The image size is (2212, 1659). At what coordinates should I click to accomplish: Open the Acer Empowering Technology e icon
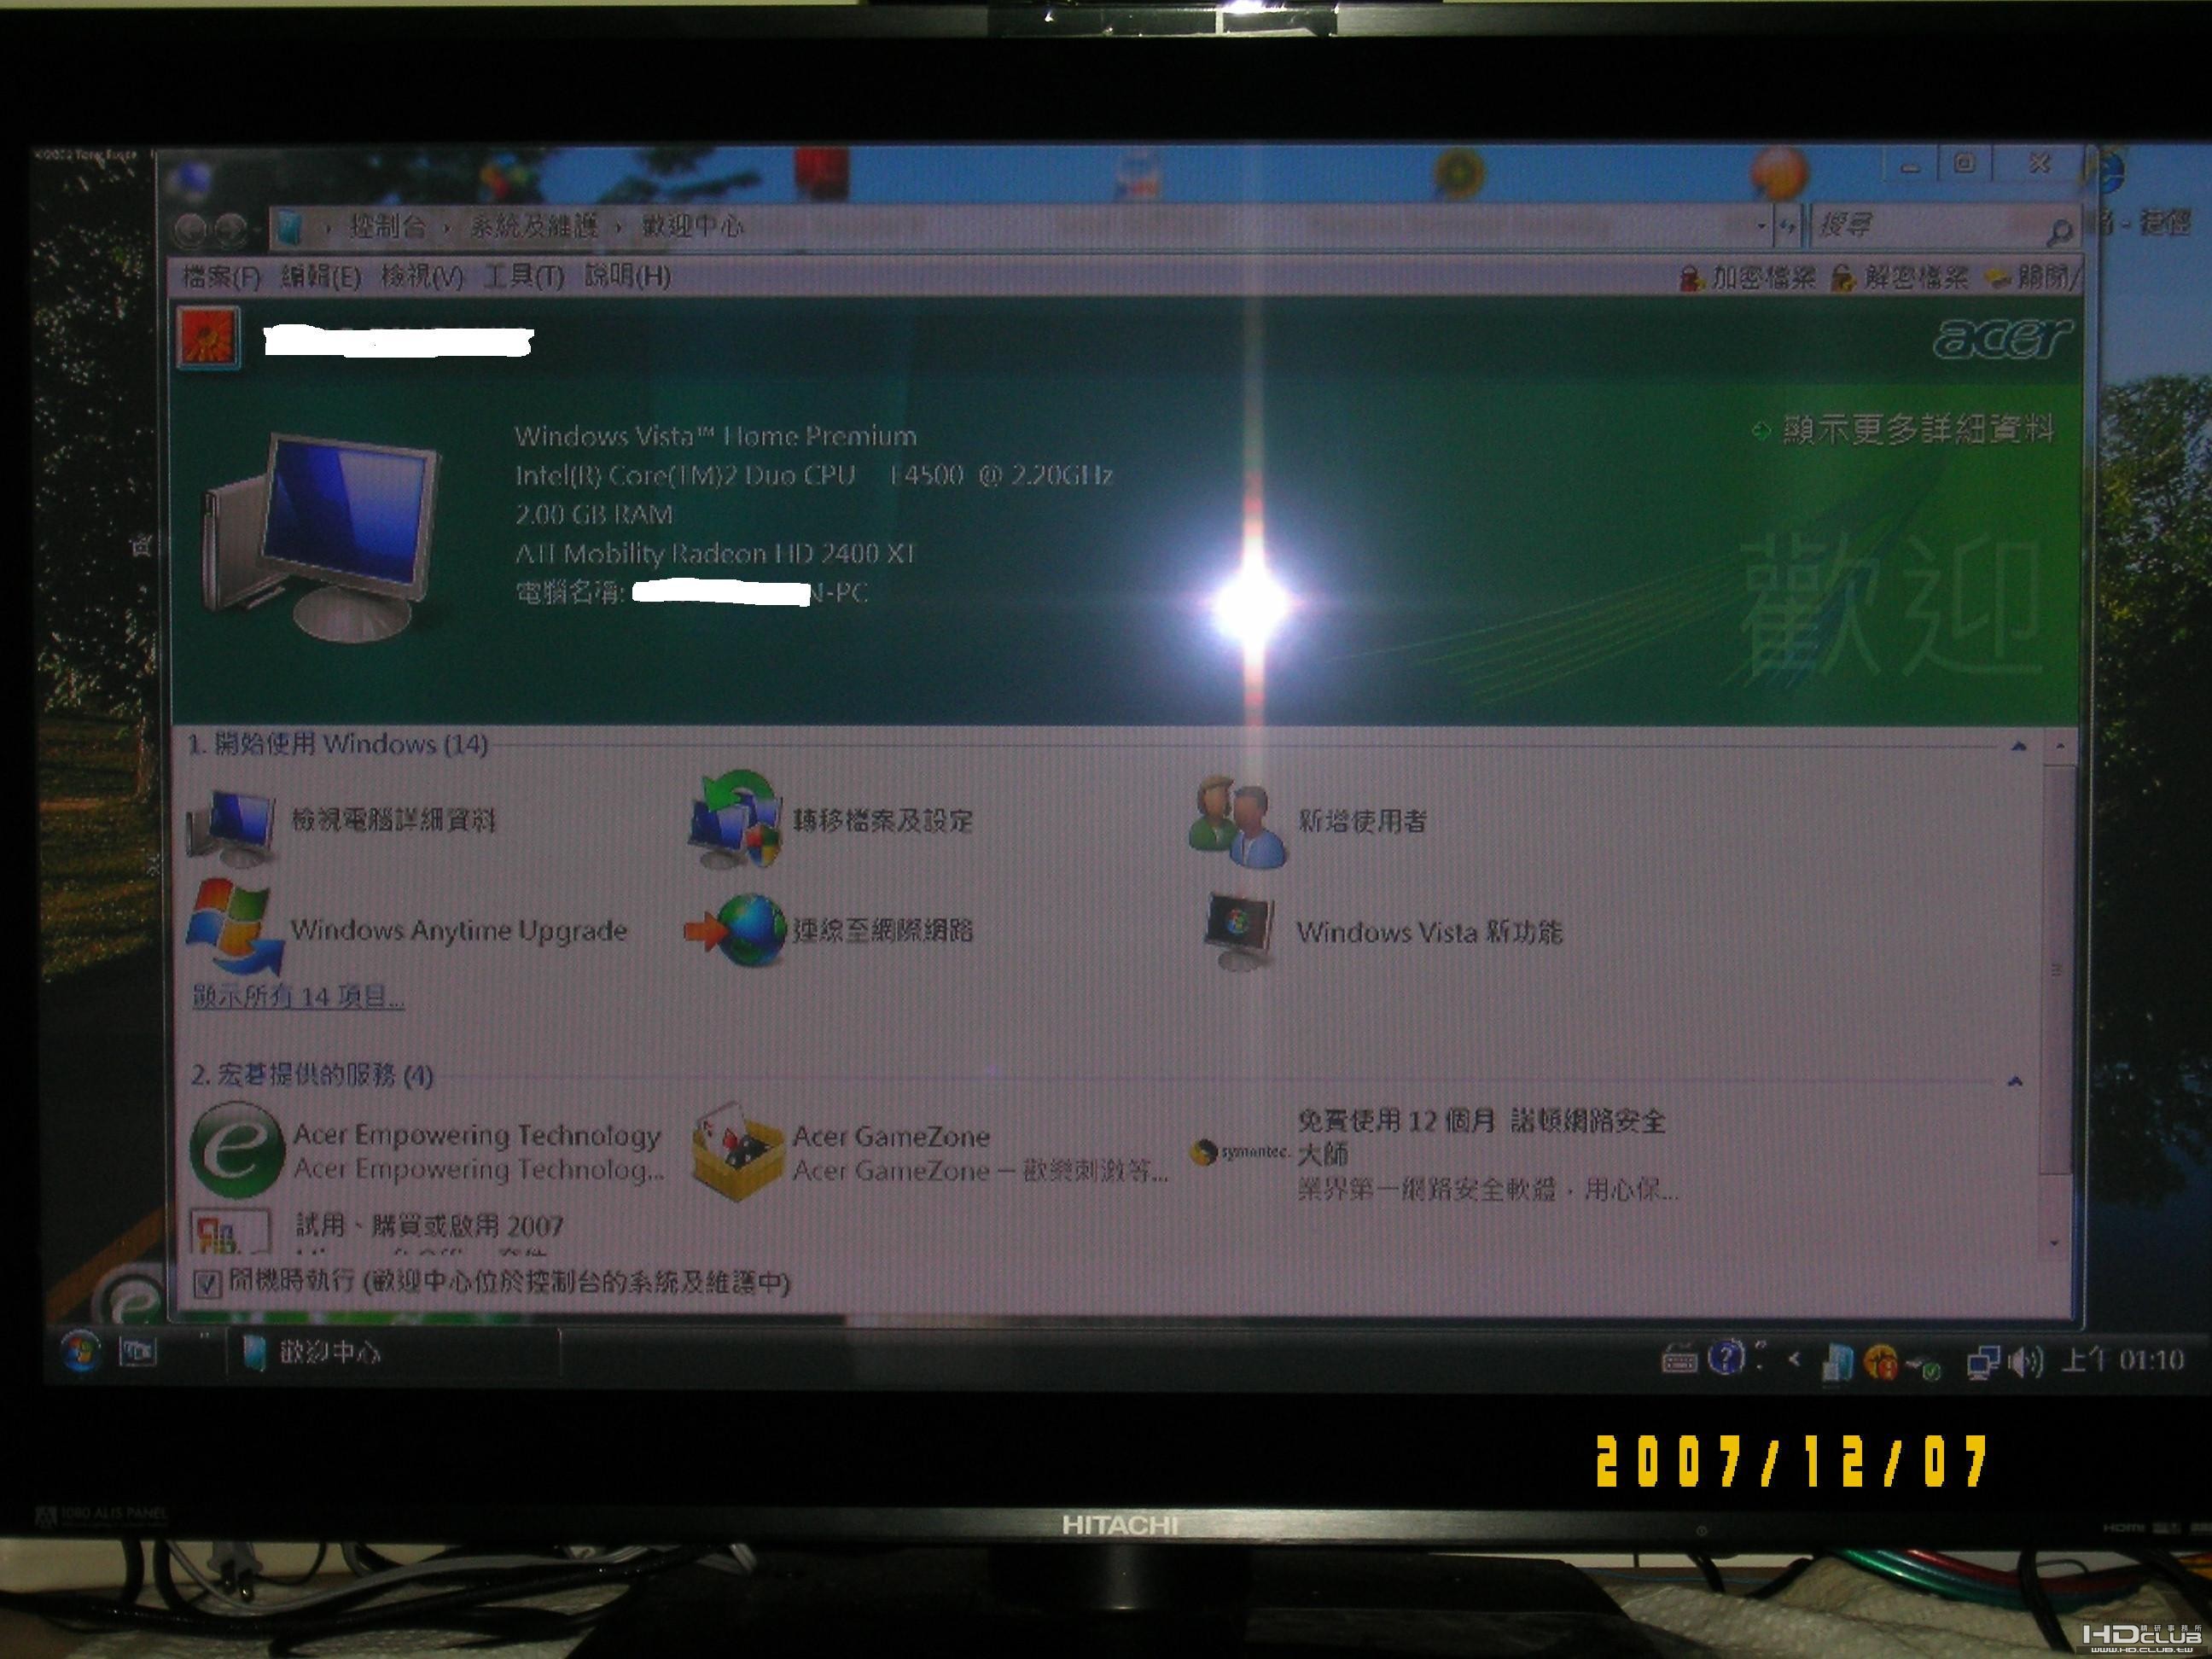(236, 1149)
